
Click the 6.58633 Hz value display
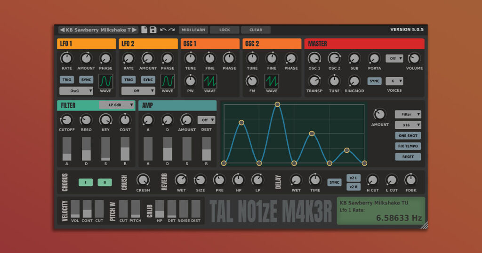point(399,218)
